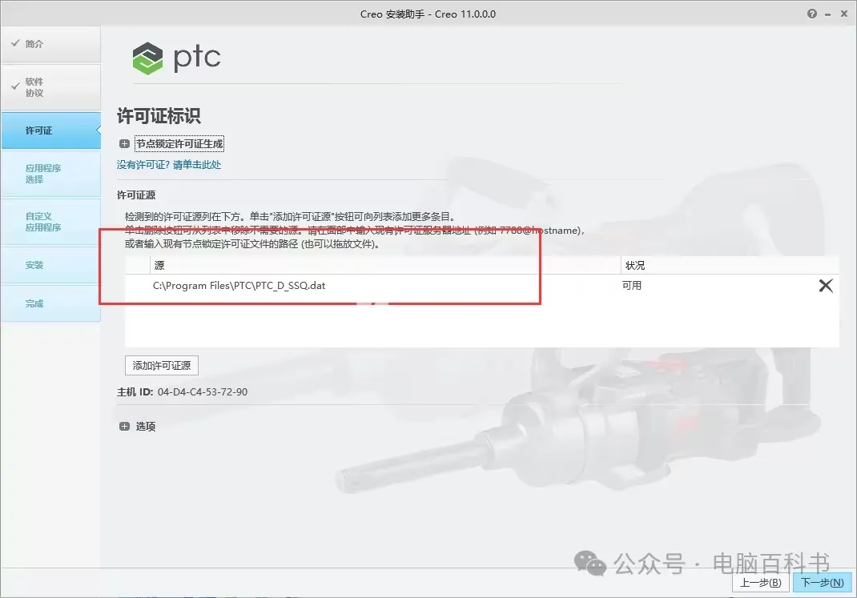This screenshot has height=598, width=857.
Task: Click the help question mark icon
Action: click(x=811, y=14)
